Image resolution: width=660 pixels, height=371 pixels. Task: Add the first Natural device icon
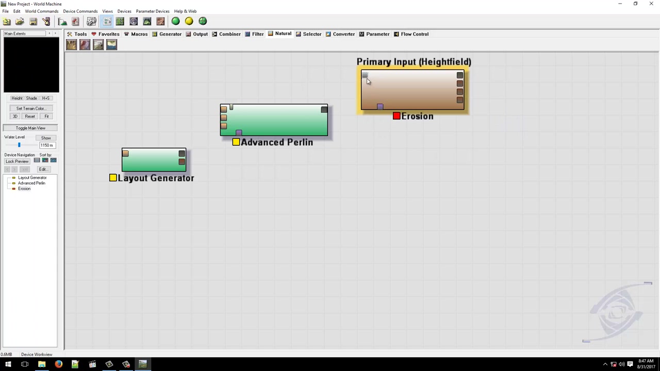[71, 45]
